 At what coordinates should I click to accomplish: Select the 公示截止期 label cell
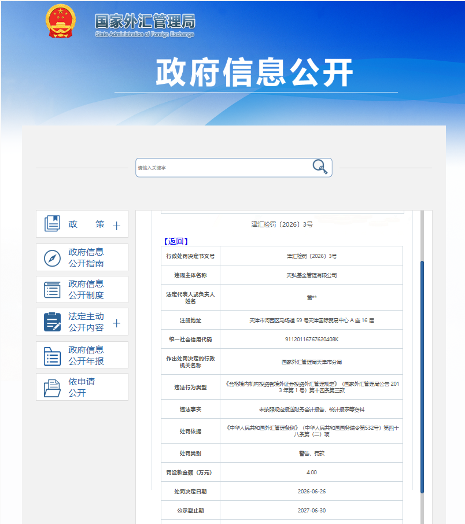point(190,510)
